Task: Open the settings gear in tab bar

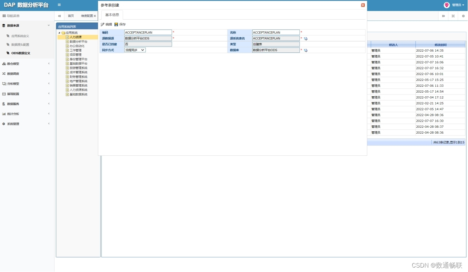Action: click(463, 16)
